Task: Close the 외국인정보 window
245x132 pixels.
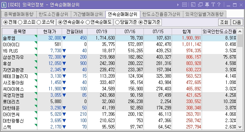Action: 241,5
